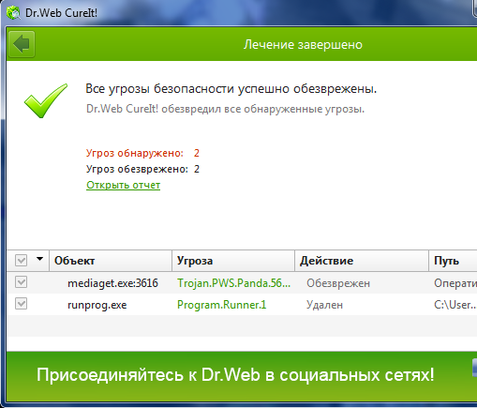Image resolution: width=477 pixels, height=408 pixels.
Task: Click the 'Операти' path cell for mediaget.exe
Action: (x=455, y=283)
